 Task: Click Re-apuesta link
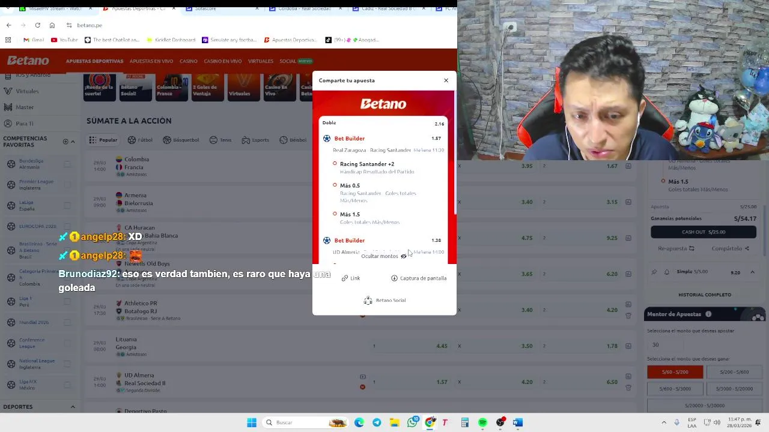pos(676,248)
